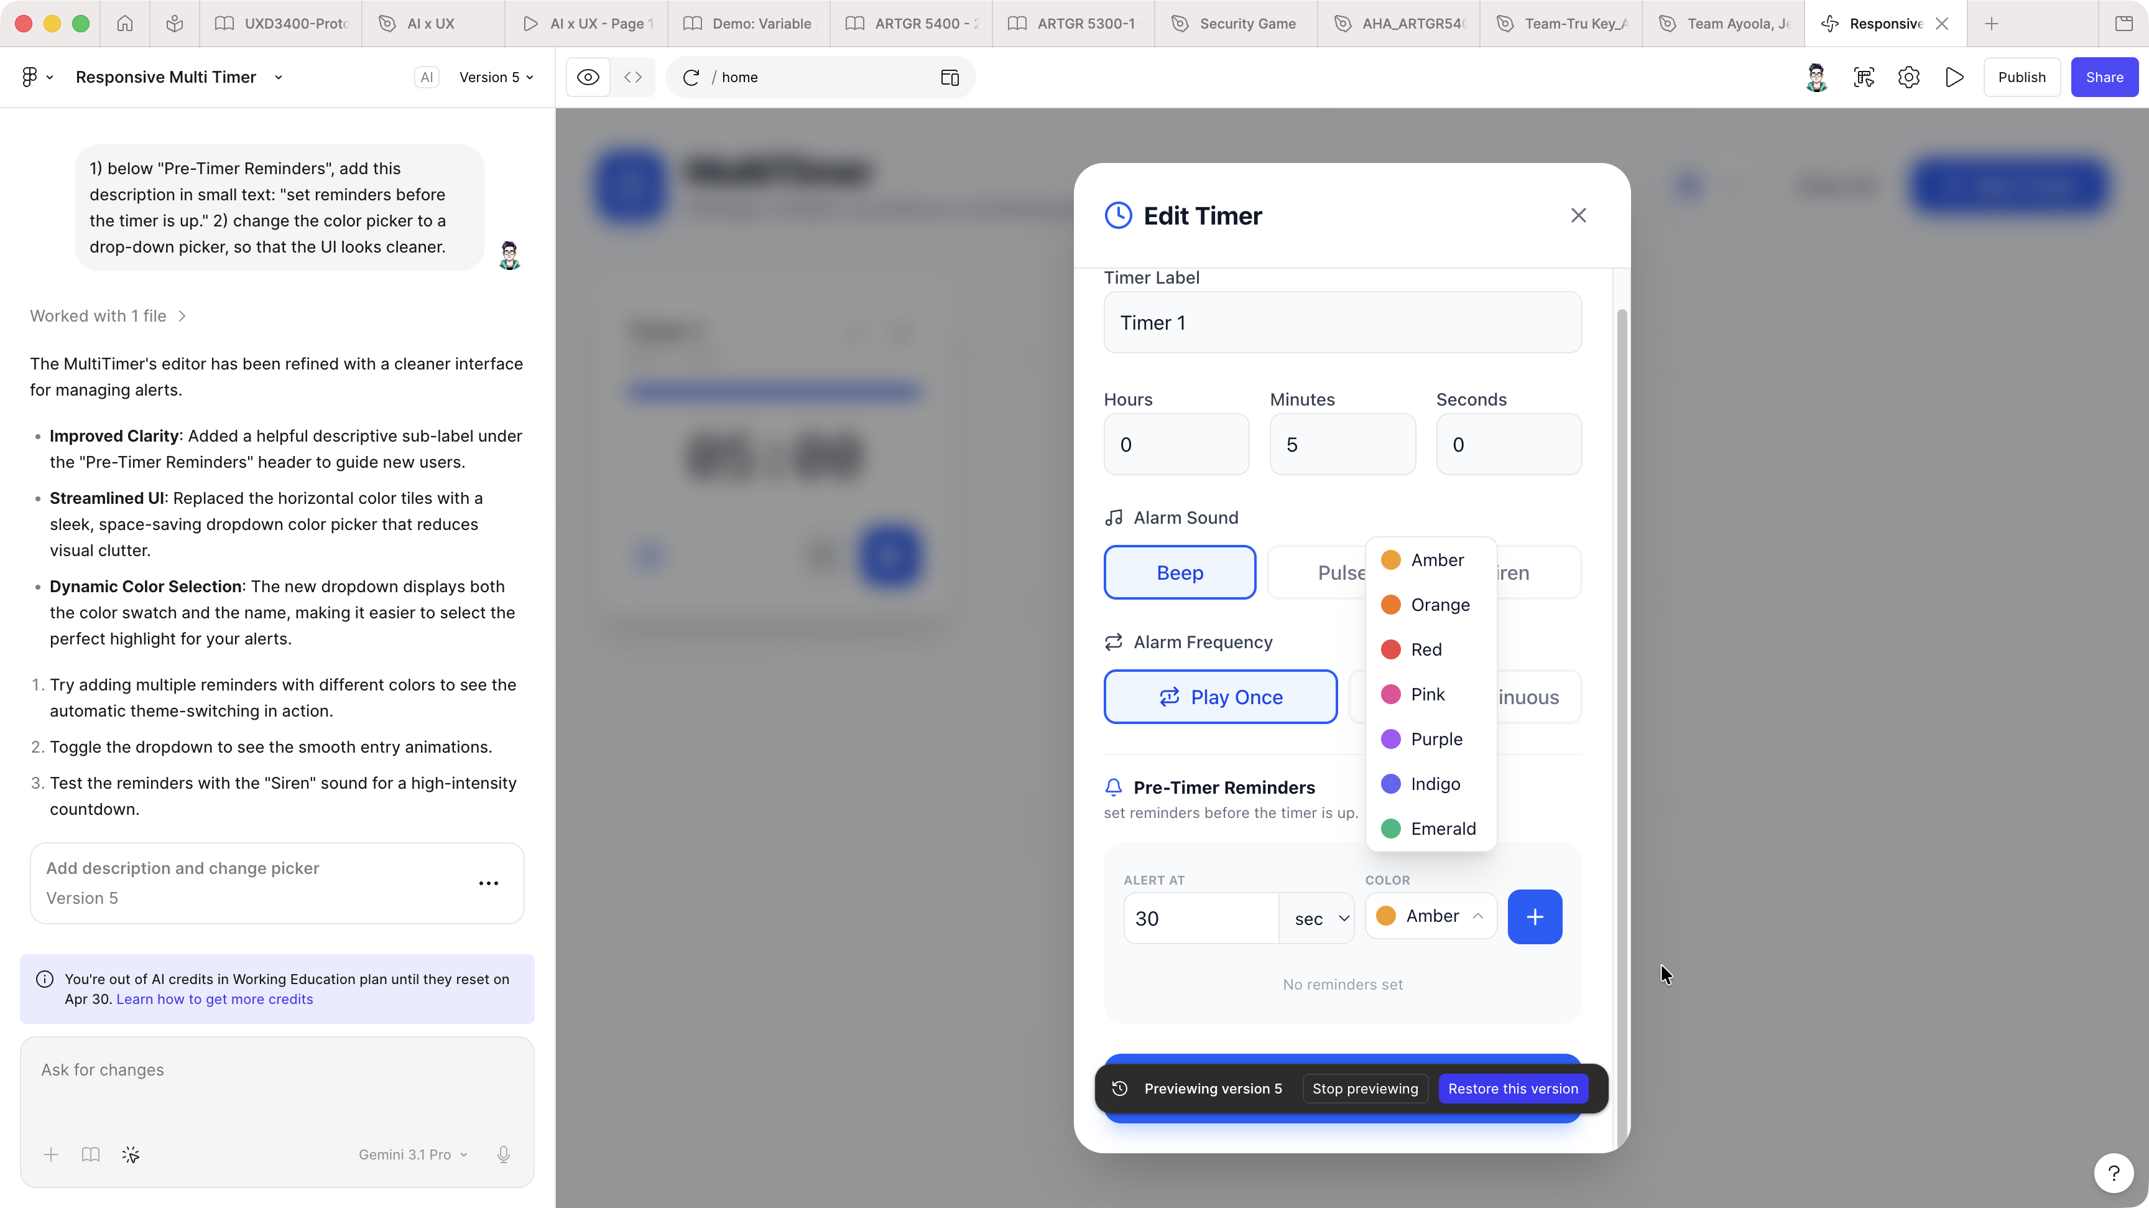Click the microphone voice input icon

[x=504, y=1155]
